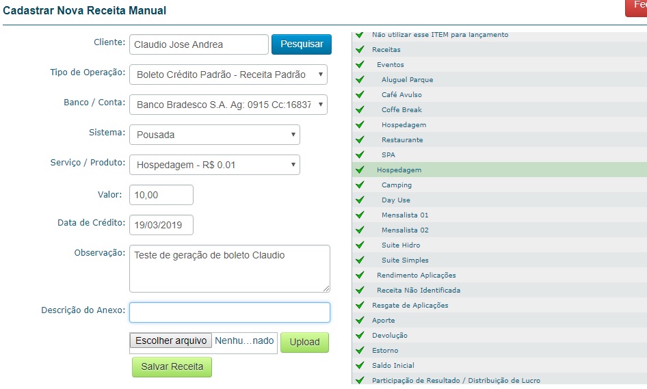647x389 pixels.
Task: Focus the Descrição do Anexo field
Action: (x=229, y=312)
